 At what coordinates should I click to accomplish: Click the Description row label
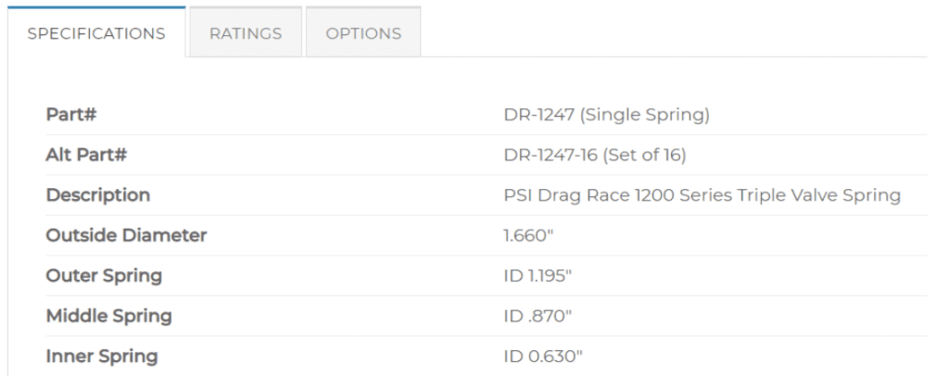pos(98,195)
